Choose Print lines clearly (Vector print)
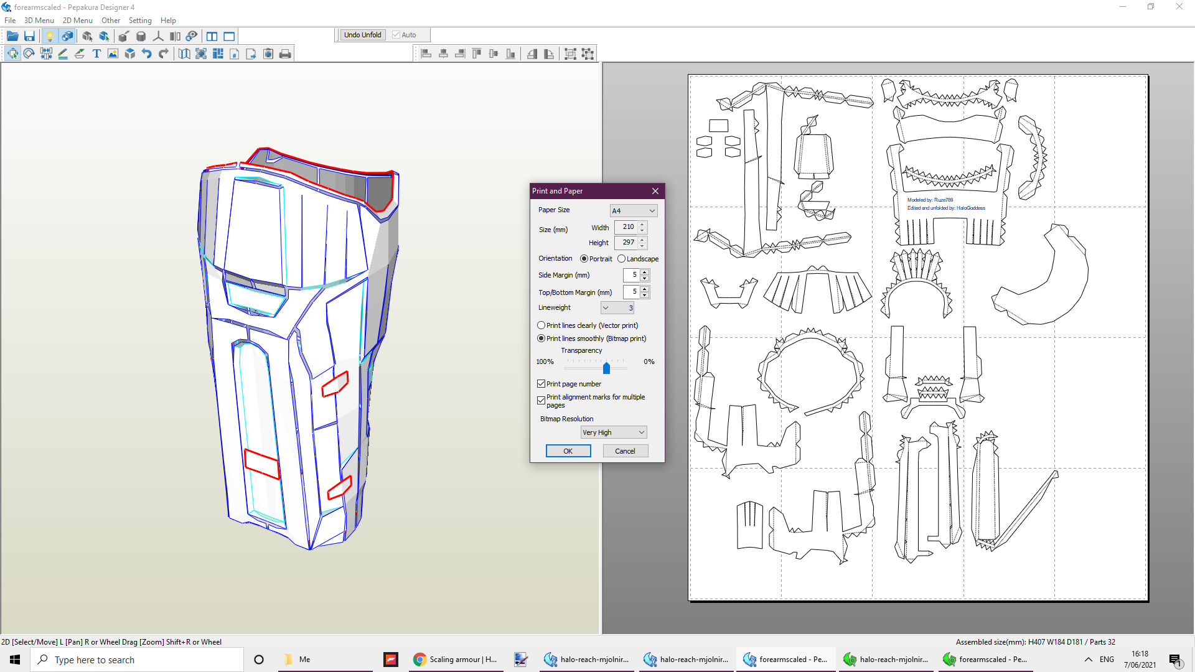The width and height of the screenshot is (1195, 672). 541,325
